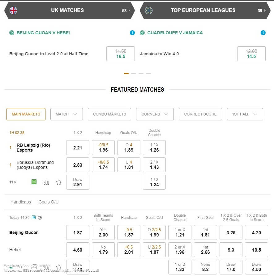Expand the 11 more markets arrow
The height and width of the screenshot is (276, 274).
(x=13, y=182)
